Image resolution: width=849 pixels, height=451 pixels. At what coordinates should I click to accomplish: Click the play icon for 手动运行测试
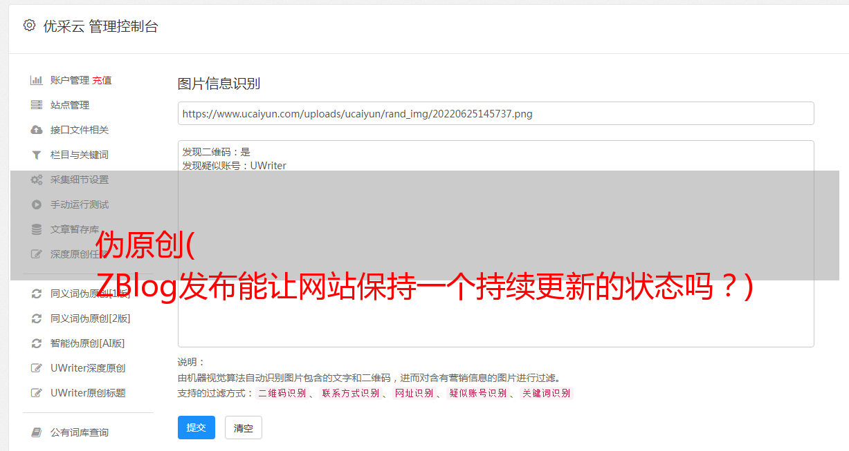37,204
